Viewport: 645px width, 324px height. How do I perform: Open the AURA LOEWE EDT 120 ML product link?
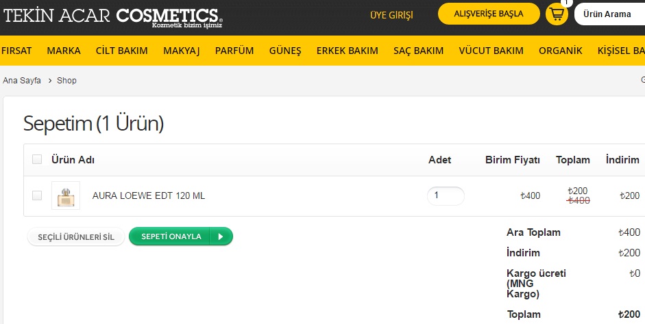pos(149,195)
